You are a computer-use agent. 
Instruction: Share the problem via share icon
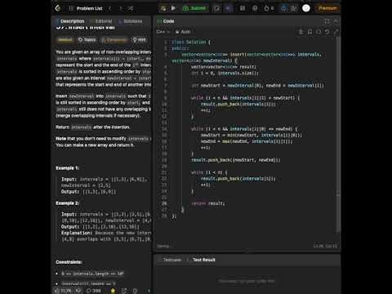[124, 291]
